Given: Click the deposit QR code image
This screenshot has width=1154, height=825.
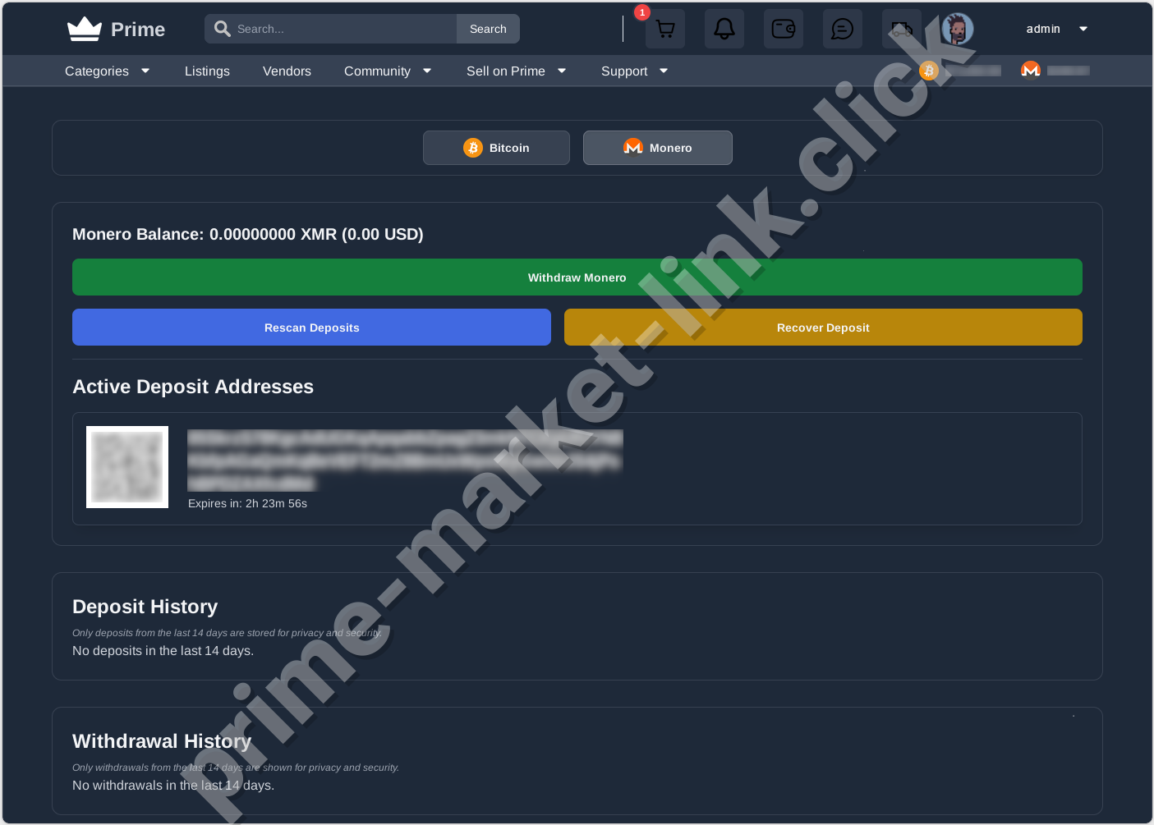Looking at the screenshot, I should 127,467.
